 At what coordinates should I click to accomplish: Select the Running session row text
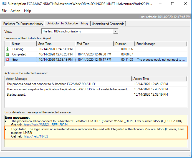pos(18,49)
